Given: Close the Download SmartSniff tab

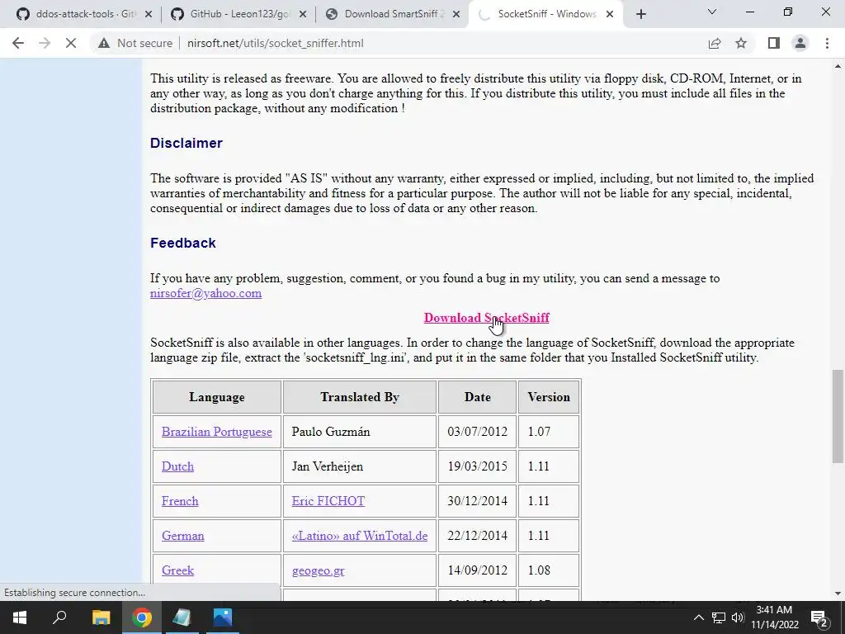Looking at the screenshot, I should pos(456,15).
